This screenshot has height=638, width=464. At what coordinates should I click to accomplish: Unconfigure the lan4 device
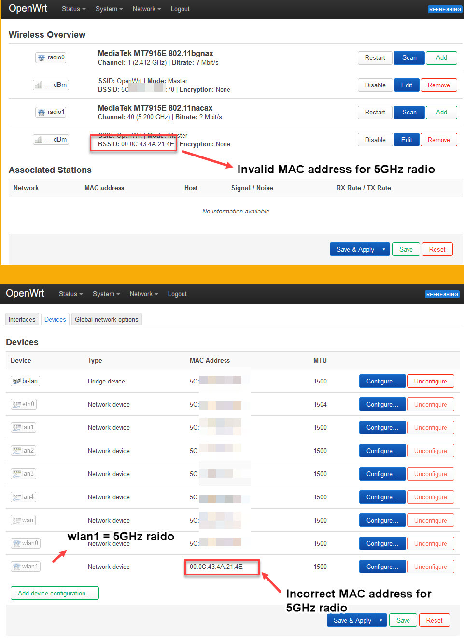pos(431,497)
